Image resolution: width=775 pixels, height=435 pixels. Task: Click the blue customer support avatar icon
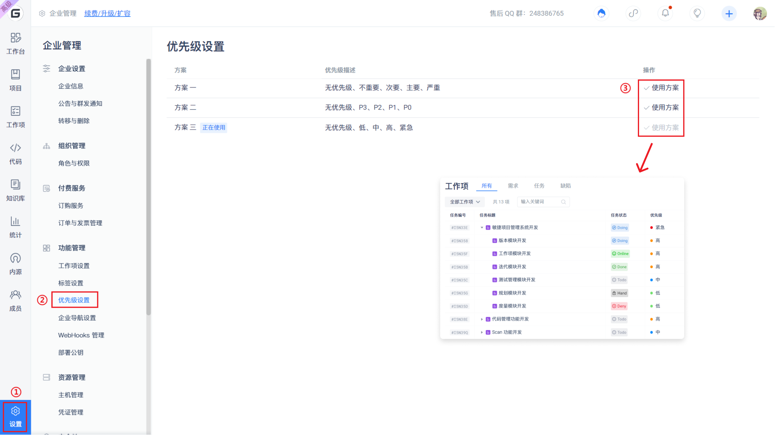coord(601,13)
